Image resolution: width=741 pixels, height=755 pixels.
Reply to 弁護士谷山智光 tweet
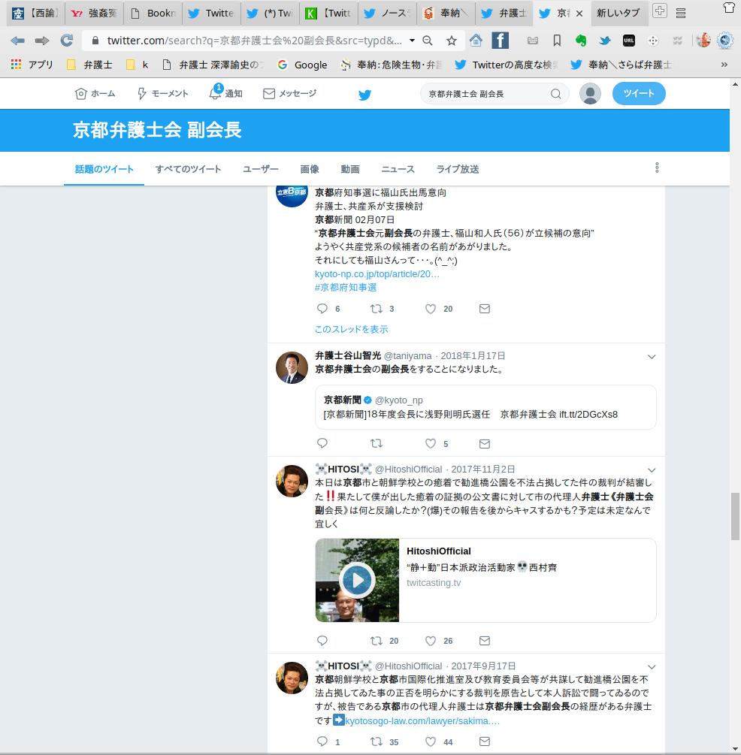pos(322,443)
